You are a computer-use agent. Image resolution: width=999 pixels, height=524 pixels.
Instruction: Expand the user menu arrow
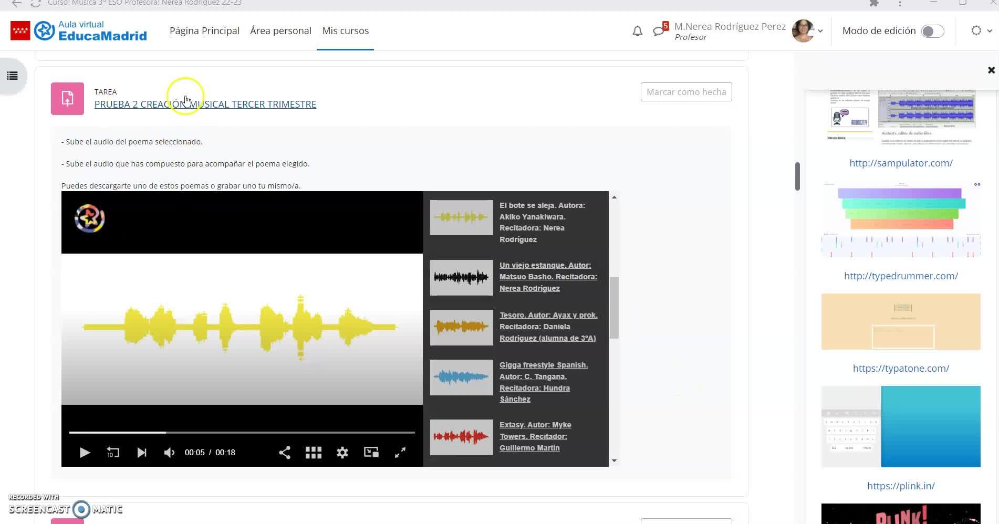[x=820, y=31]
